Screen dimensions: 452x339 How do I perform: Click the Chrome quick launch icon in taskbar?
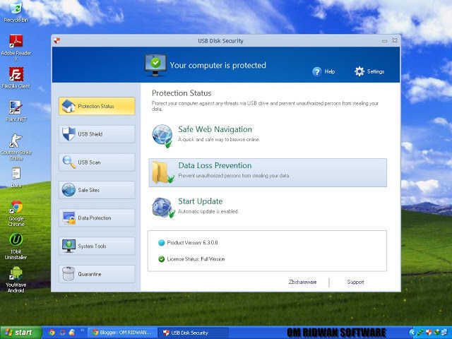coord(52,333)
